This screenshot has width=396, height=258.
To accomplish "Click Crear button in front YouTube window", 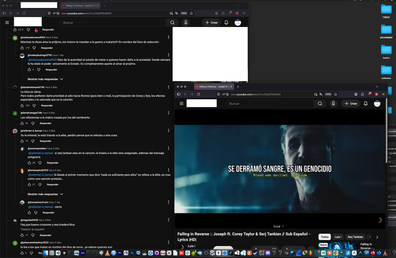I will 350,103.
